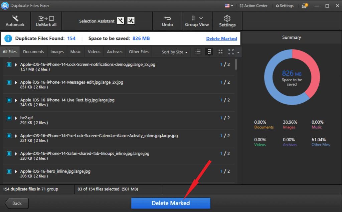
Task: Open the Sort by Size dropdown
Action: pos(174,52)
